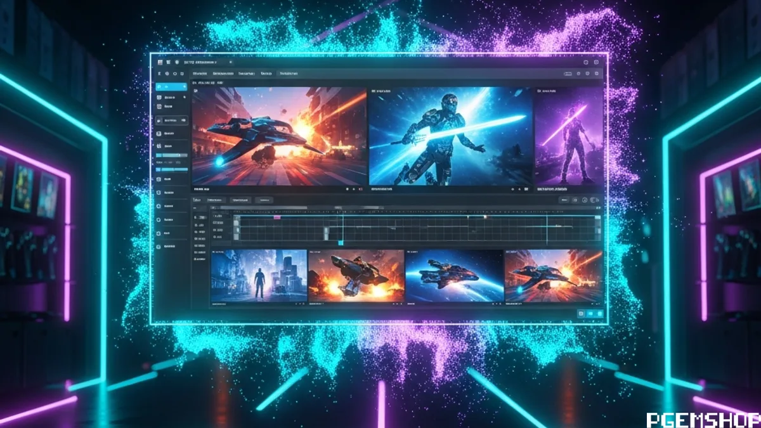Switch to the highlighted last tab in top row

click(289, 74)
